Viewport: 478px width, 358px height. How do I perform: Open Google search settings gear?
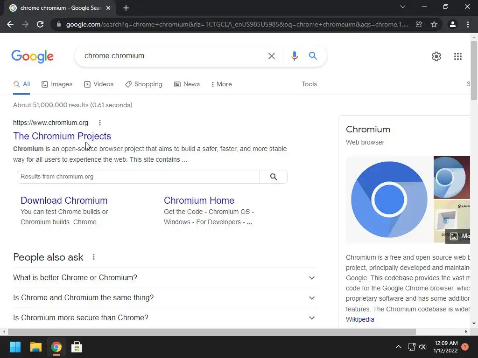pyautogui.click(x=436, y=56)
